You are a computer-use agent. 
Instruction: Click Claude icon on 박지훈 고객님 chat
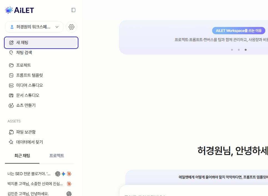click(x=69, y=184)
